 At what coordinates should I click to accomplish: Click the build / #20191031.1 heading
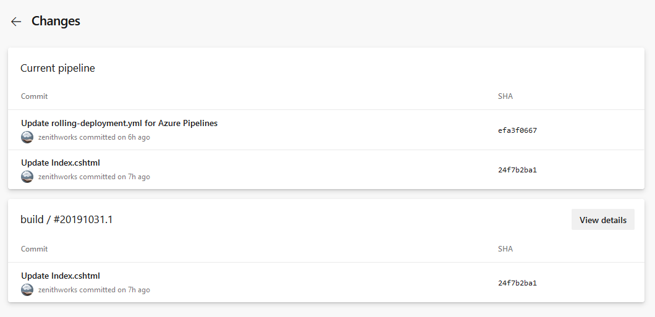pos(67,219)
